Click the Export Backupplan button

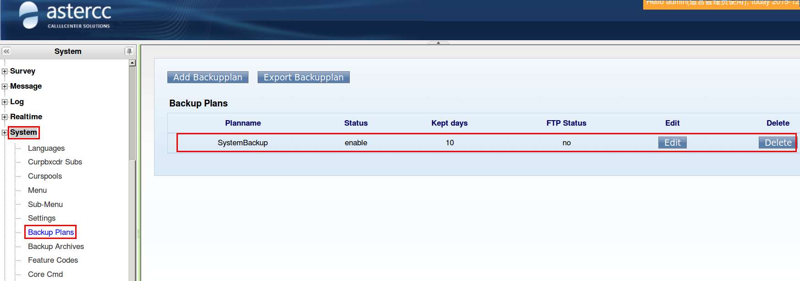coord(303,77)
